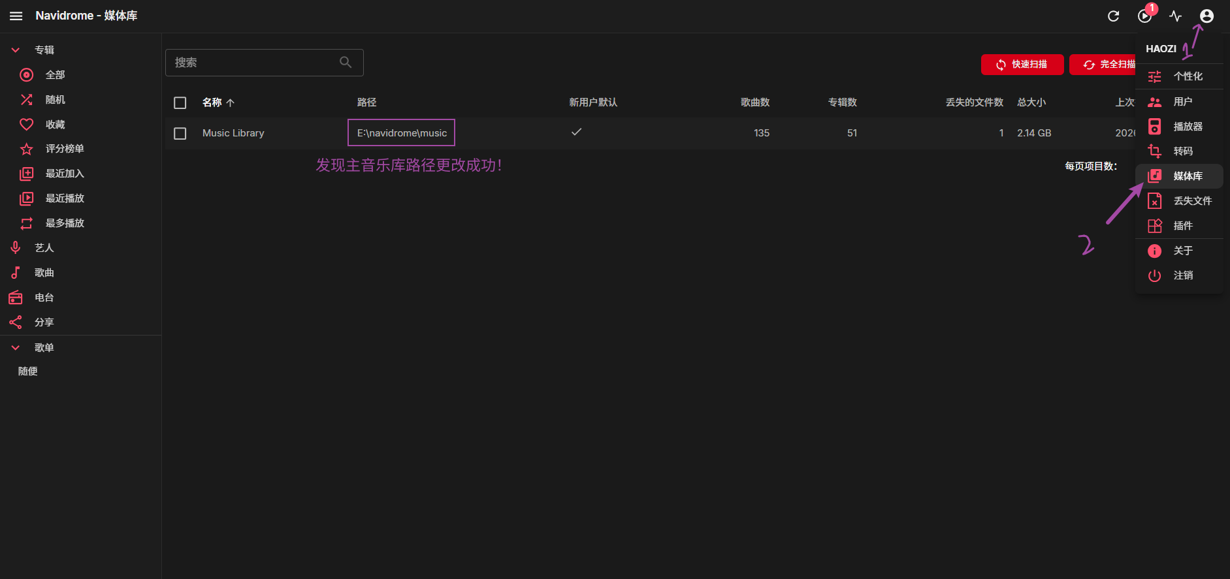This screenshot has height=579, width=1230.
Task: Click the refresh icon in top bar
Action: click(x=1114, y=16)
